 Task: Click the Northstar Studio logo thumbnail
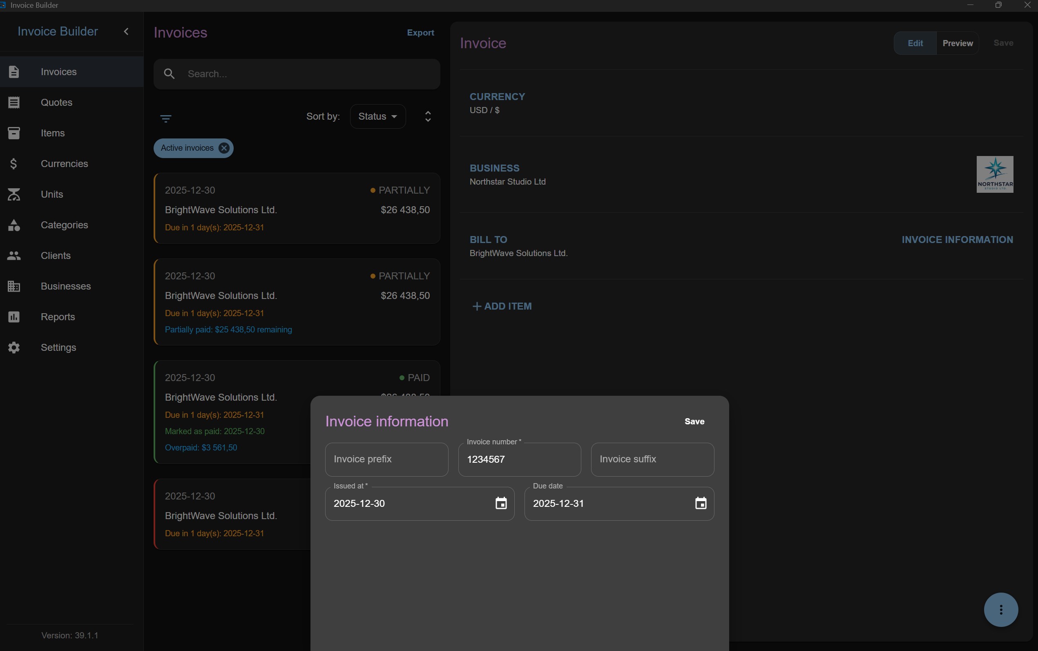[995, 174]
